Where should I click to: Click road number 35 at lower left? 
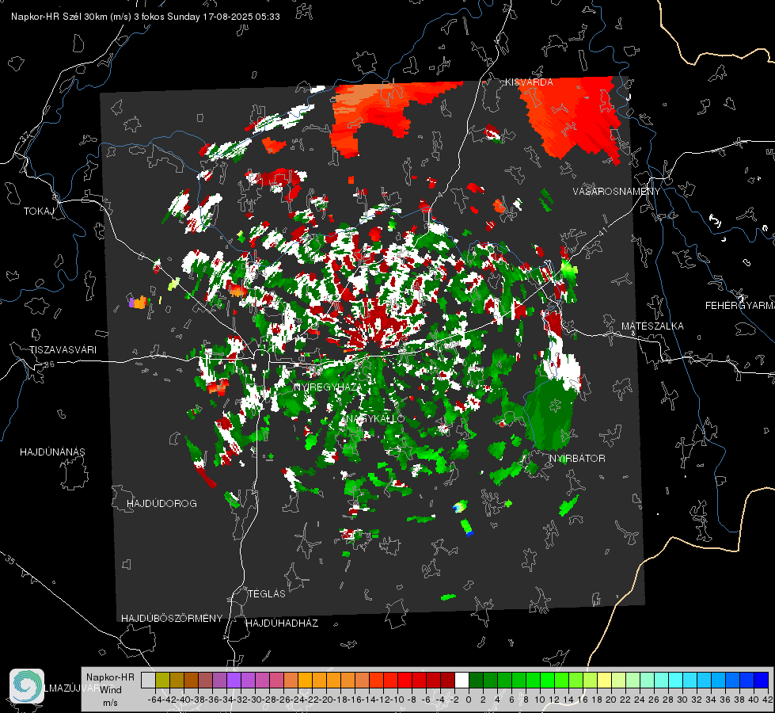pyautogui.click(x=9, y=559)
